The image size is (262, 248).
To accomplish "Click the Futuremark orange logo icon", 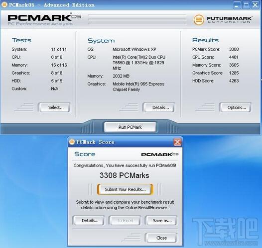I will click(x=199, y=20).
